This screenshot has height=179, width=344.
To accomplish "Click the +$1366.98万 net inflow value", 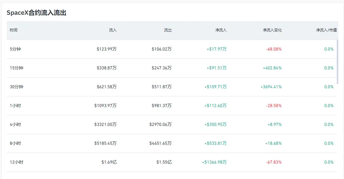I will pos(214,162).
